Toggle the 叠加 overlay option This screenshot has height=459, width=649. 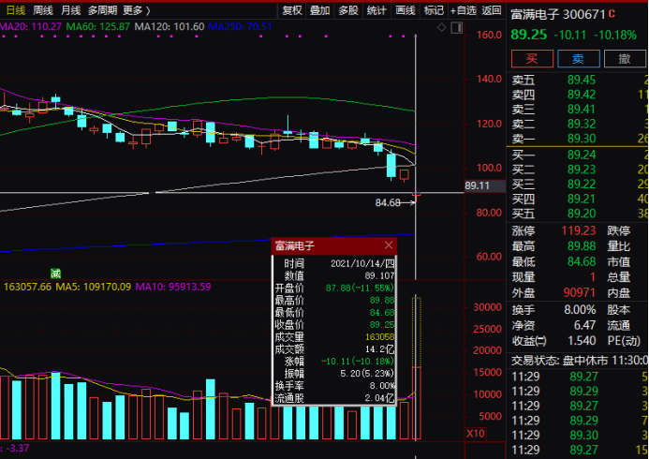(x=320, y=10)
